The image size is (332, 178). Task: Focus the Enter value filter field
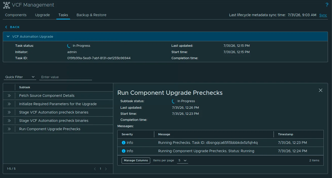[66, 77]
